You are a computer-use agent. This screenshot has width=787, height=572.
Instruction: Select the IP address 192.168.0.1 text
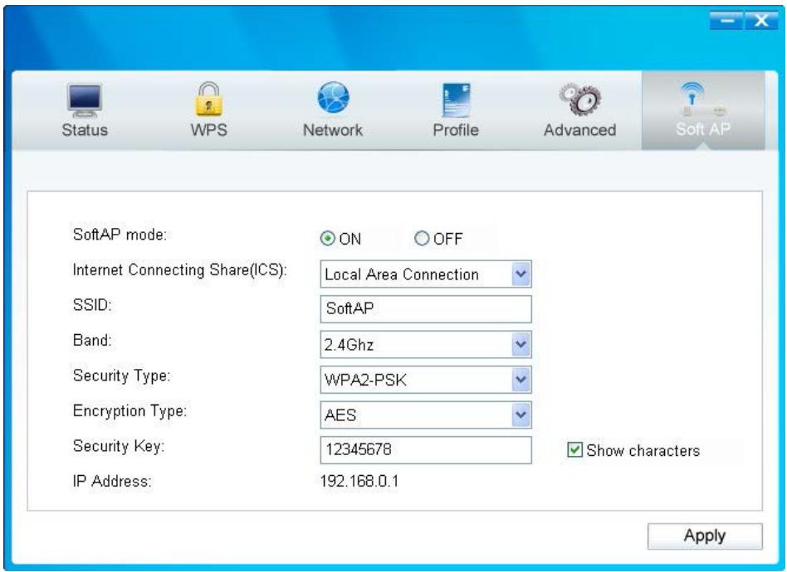(x=359, y=482)
